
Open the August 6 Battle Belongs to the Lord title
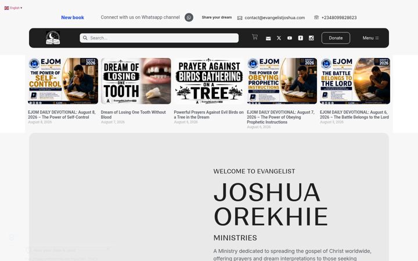click(x=354, y=114)
